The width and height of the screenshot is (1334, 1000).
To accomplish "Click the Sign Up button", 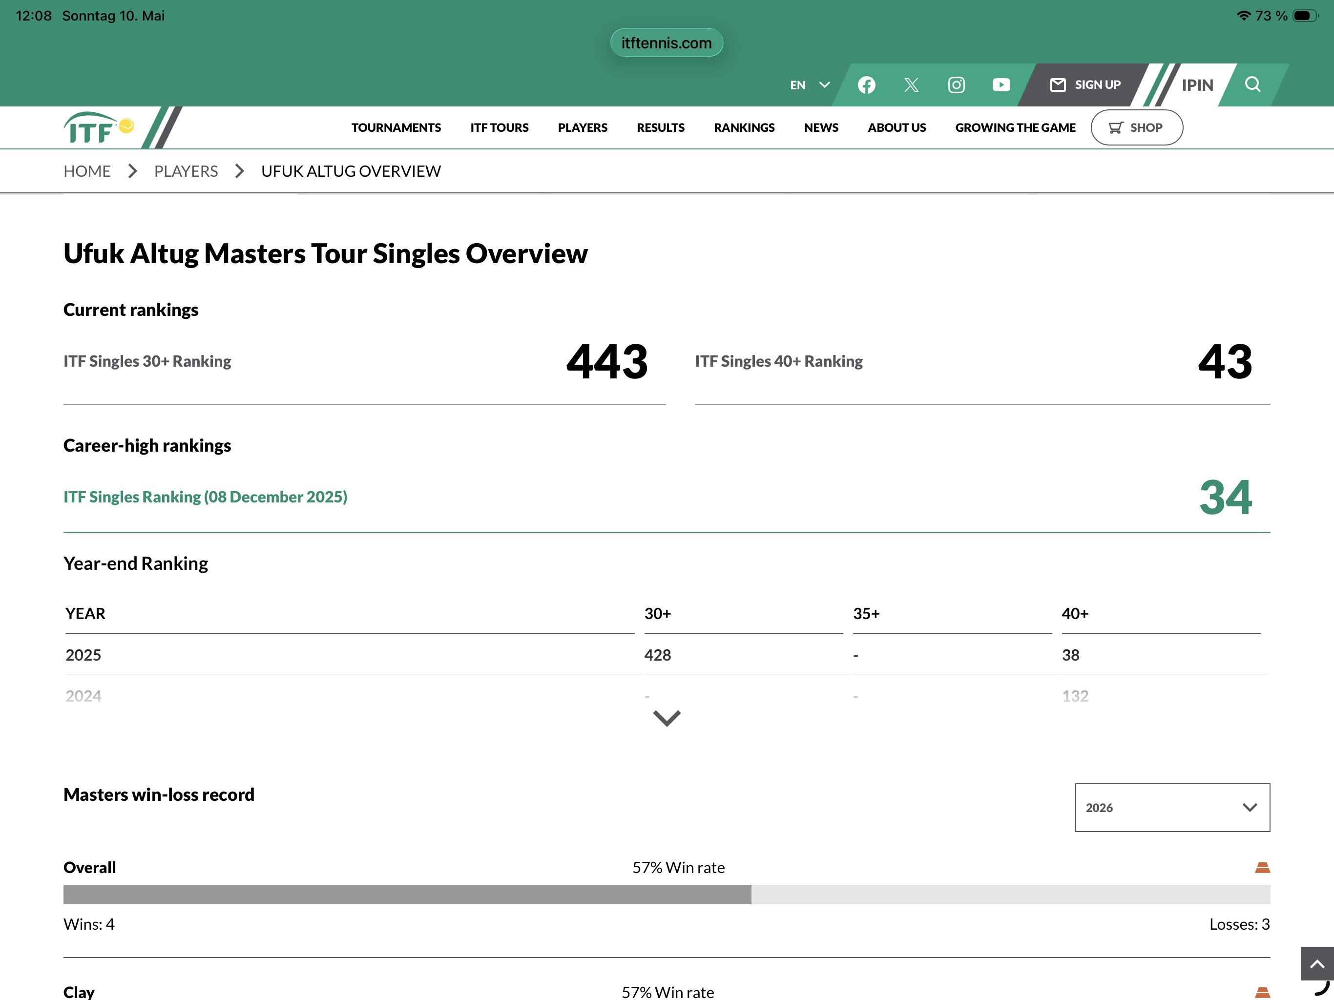I will 1085,85.
